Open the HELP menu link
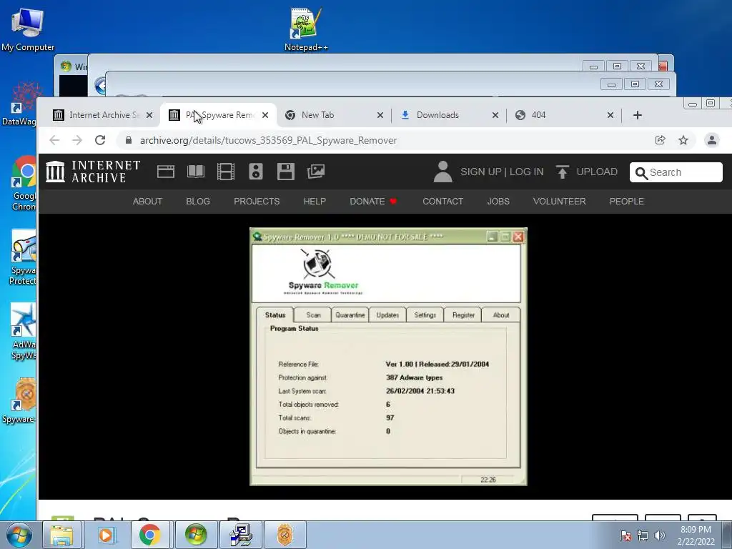The width and height of the screenshot is (732, 549). point(315,201)
